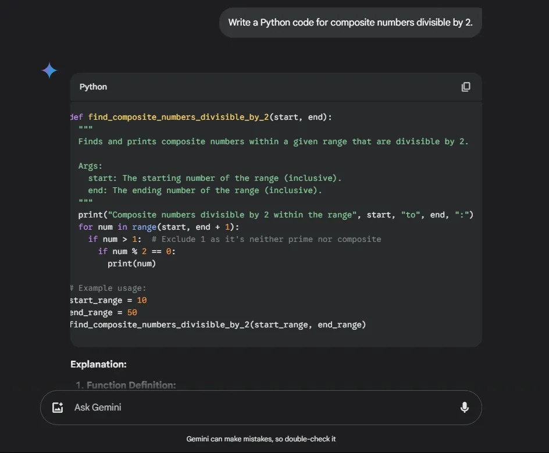This screenshot has height=453, width=549.
Task: Click the 'Args:' docstring line
Action: [90, 166]
